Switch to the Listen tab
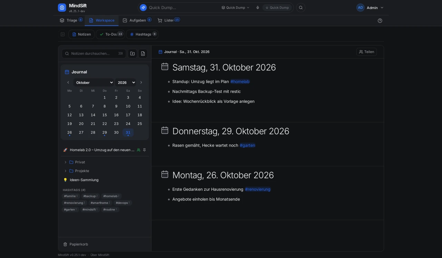 169,20
